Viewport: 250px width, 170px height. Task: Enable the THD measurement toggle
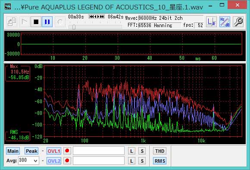pos(160,151)
